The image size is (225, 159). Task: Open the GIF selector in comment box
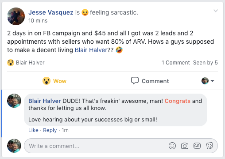(197, 146)
